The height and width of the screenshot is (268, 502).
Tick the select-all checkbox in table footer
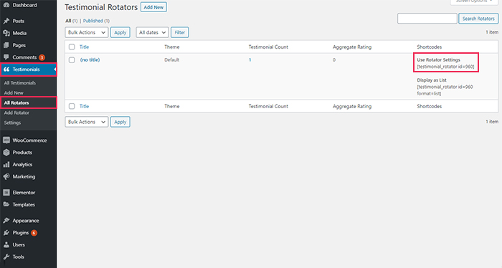point(72,106)
